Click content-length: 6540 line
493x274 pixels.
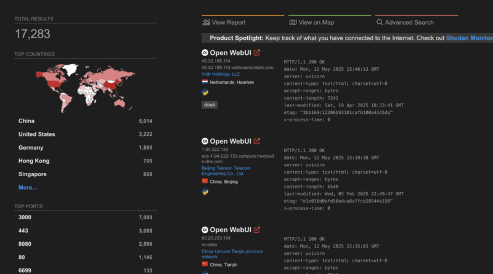[311, 187]
